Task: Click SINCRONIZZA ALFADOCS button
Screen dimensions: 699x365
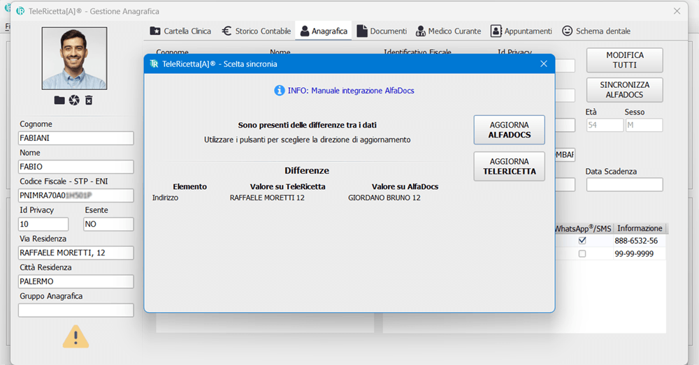Action: (x=624, y=89)
